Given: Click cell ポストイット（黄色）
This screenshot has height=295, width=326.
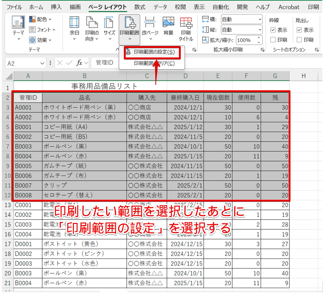Looking at the screenshot, I should click(84, 244).
